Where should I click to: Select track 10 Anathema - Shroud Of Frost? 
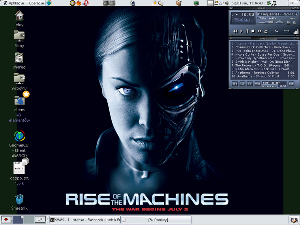(263, 76)
